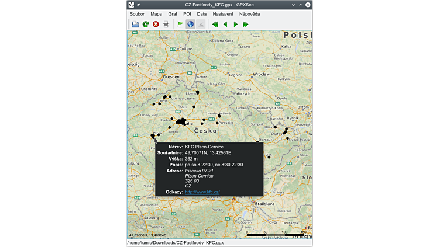This screenshot has width=440, height=247.
Task: Expand the Data menu
Action: (x=202, y=13)
